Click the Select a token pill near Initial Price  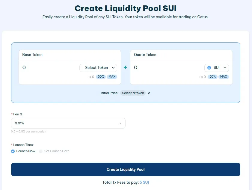pos(133,93)
